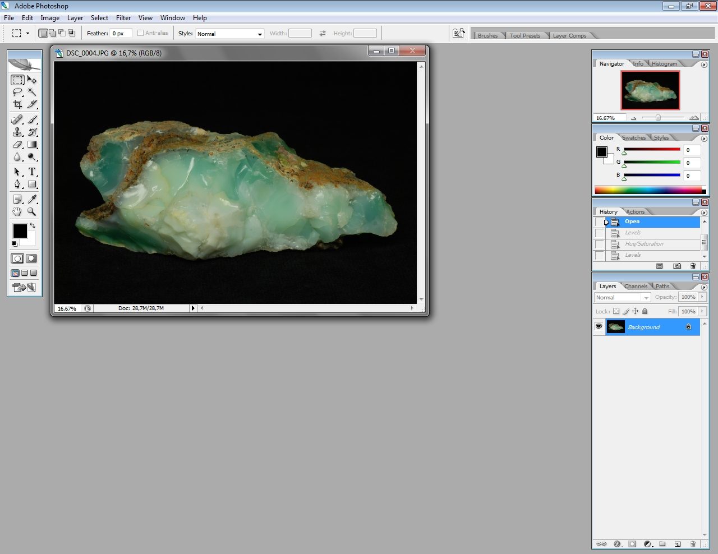This screenshot has height=554, width=718.
Task: Set history brush source for Open state
Action: (x=600, y=221)
